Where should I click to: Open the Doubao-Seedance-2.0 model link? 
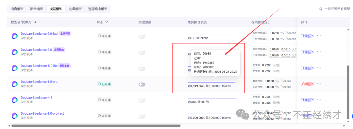pyautogui.click(x=36, y=50)
